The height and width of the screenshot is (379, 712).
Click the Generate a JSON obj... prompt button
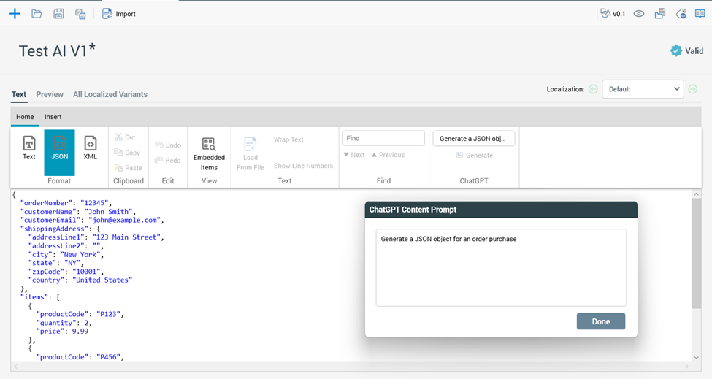[474, 139]
